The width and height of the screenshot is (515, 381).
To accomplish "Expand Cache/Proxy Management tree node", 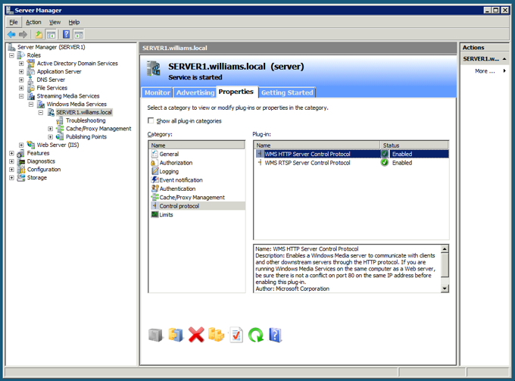I will 50,129.
